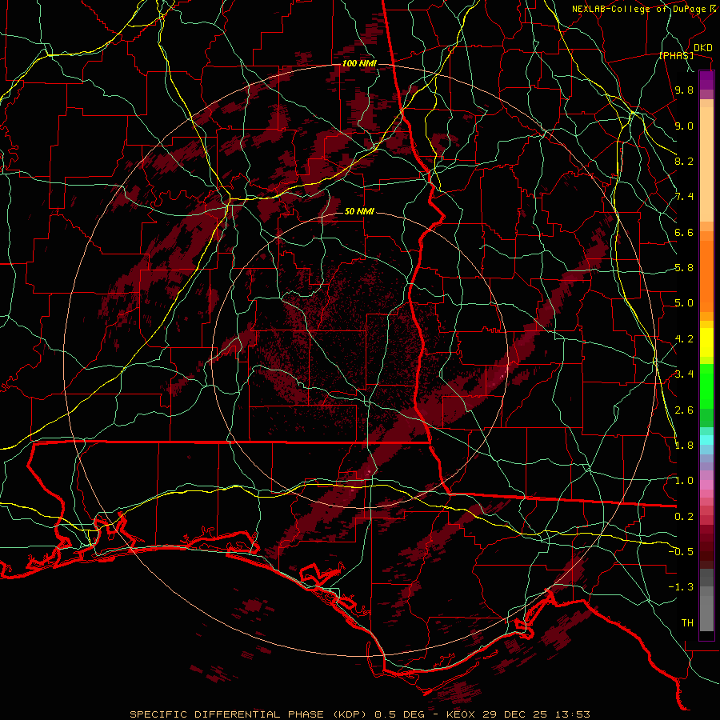This screenshot has width=720, height=720.
Task: Click the 5.8 value on the color scale
Action: [684, 268]
